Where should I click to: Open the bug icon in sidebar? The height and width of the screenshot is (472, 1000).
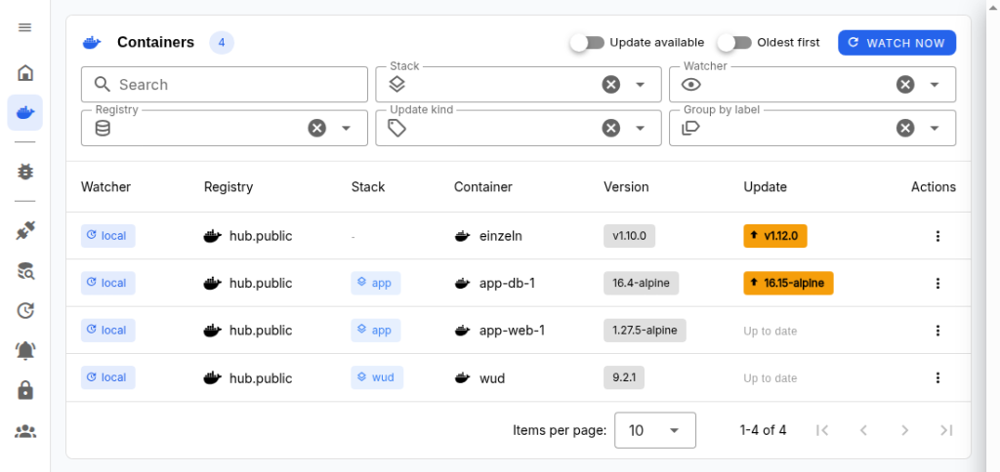tap(24, 172)
